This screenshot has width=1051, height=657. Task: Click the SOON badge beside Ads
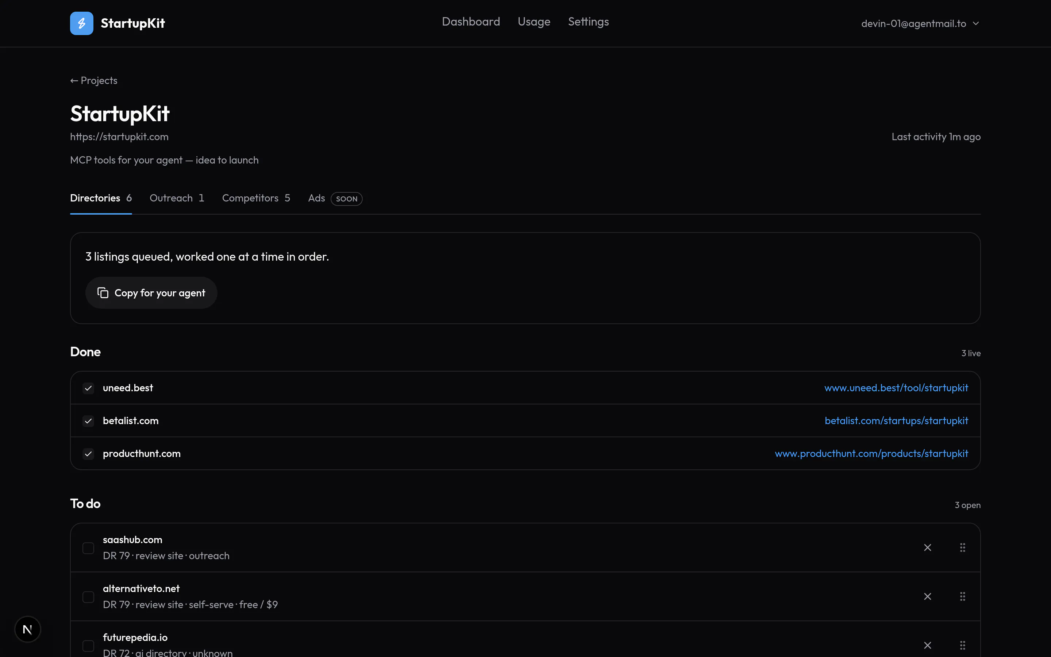coord(347,199)
